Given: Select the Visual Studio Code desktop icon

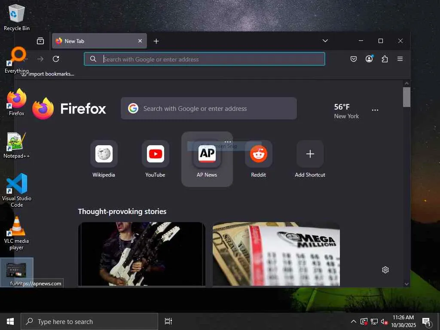Looking at the screenshot, I should tap(17, 190).
